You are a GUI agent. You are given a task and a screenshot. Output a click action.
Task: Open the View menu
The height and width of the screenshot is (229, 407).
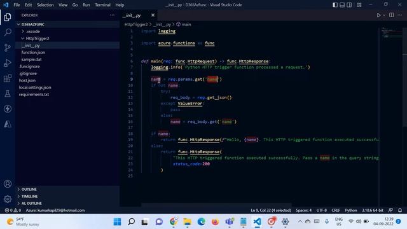tap(63, 5)
